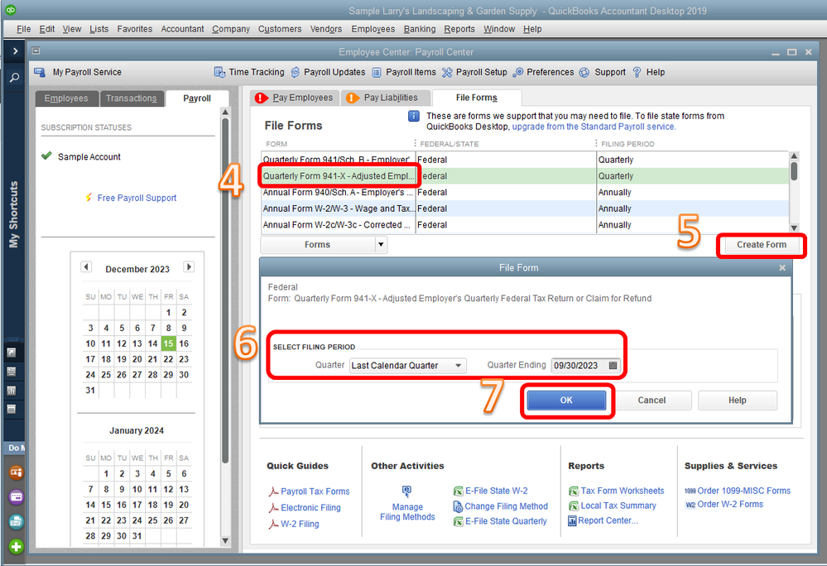827x566 pixels.
Task: Click the blue info icon beside forms notice
Action: click(x=414, y=116)
